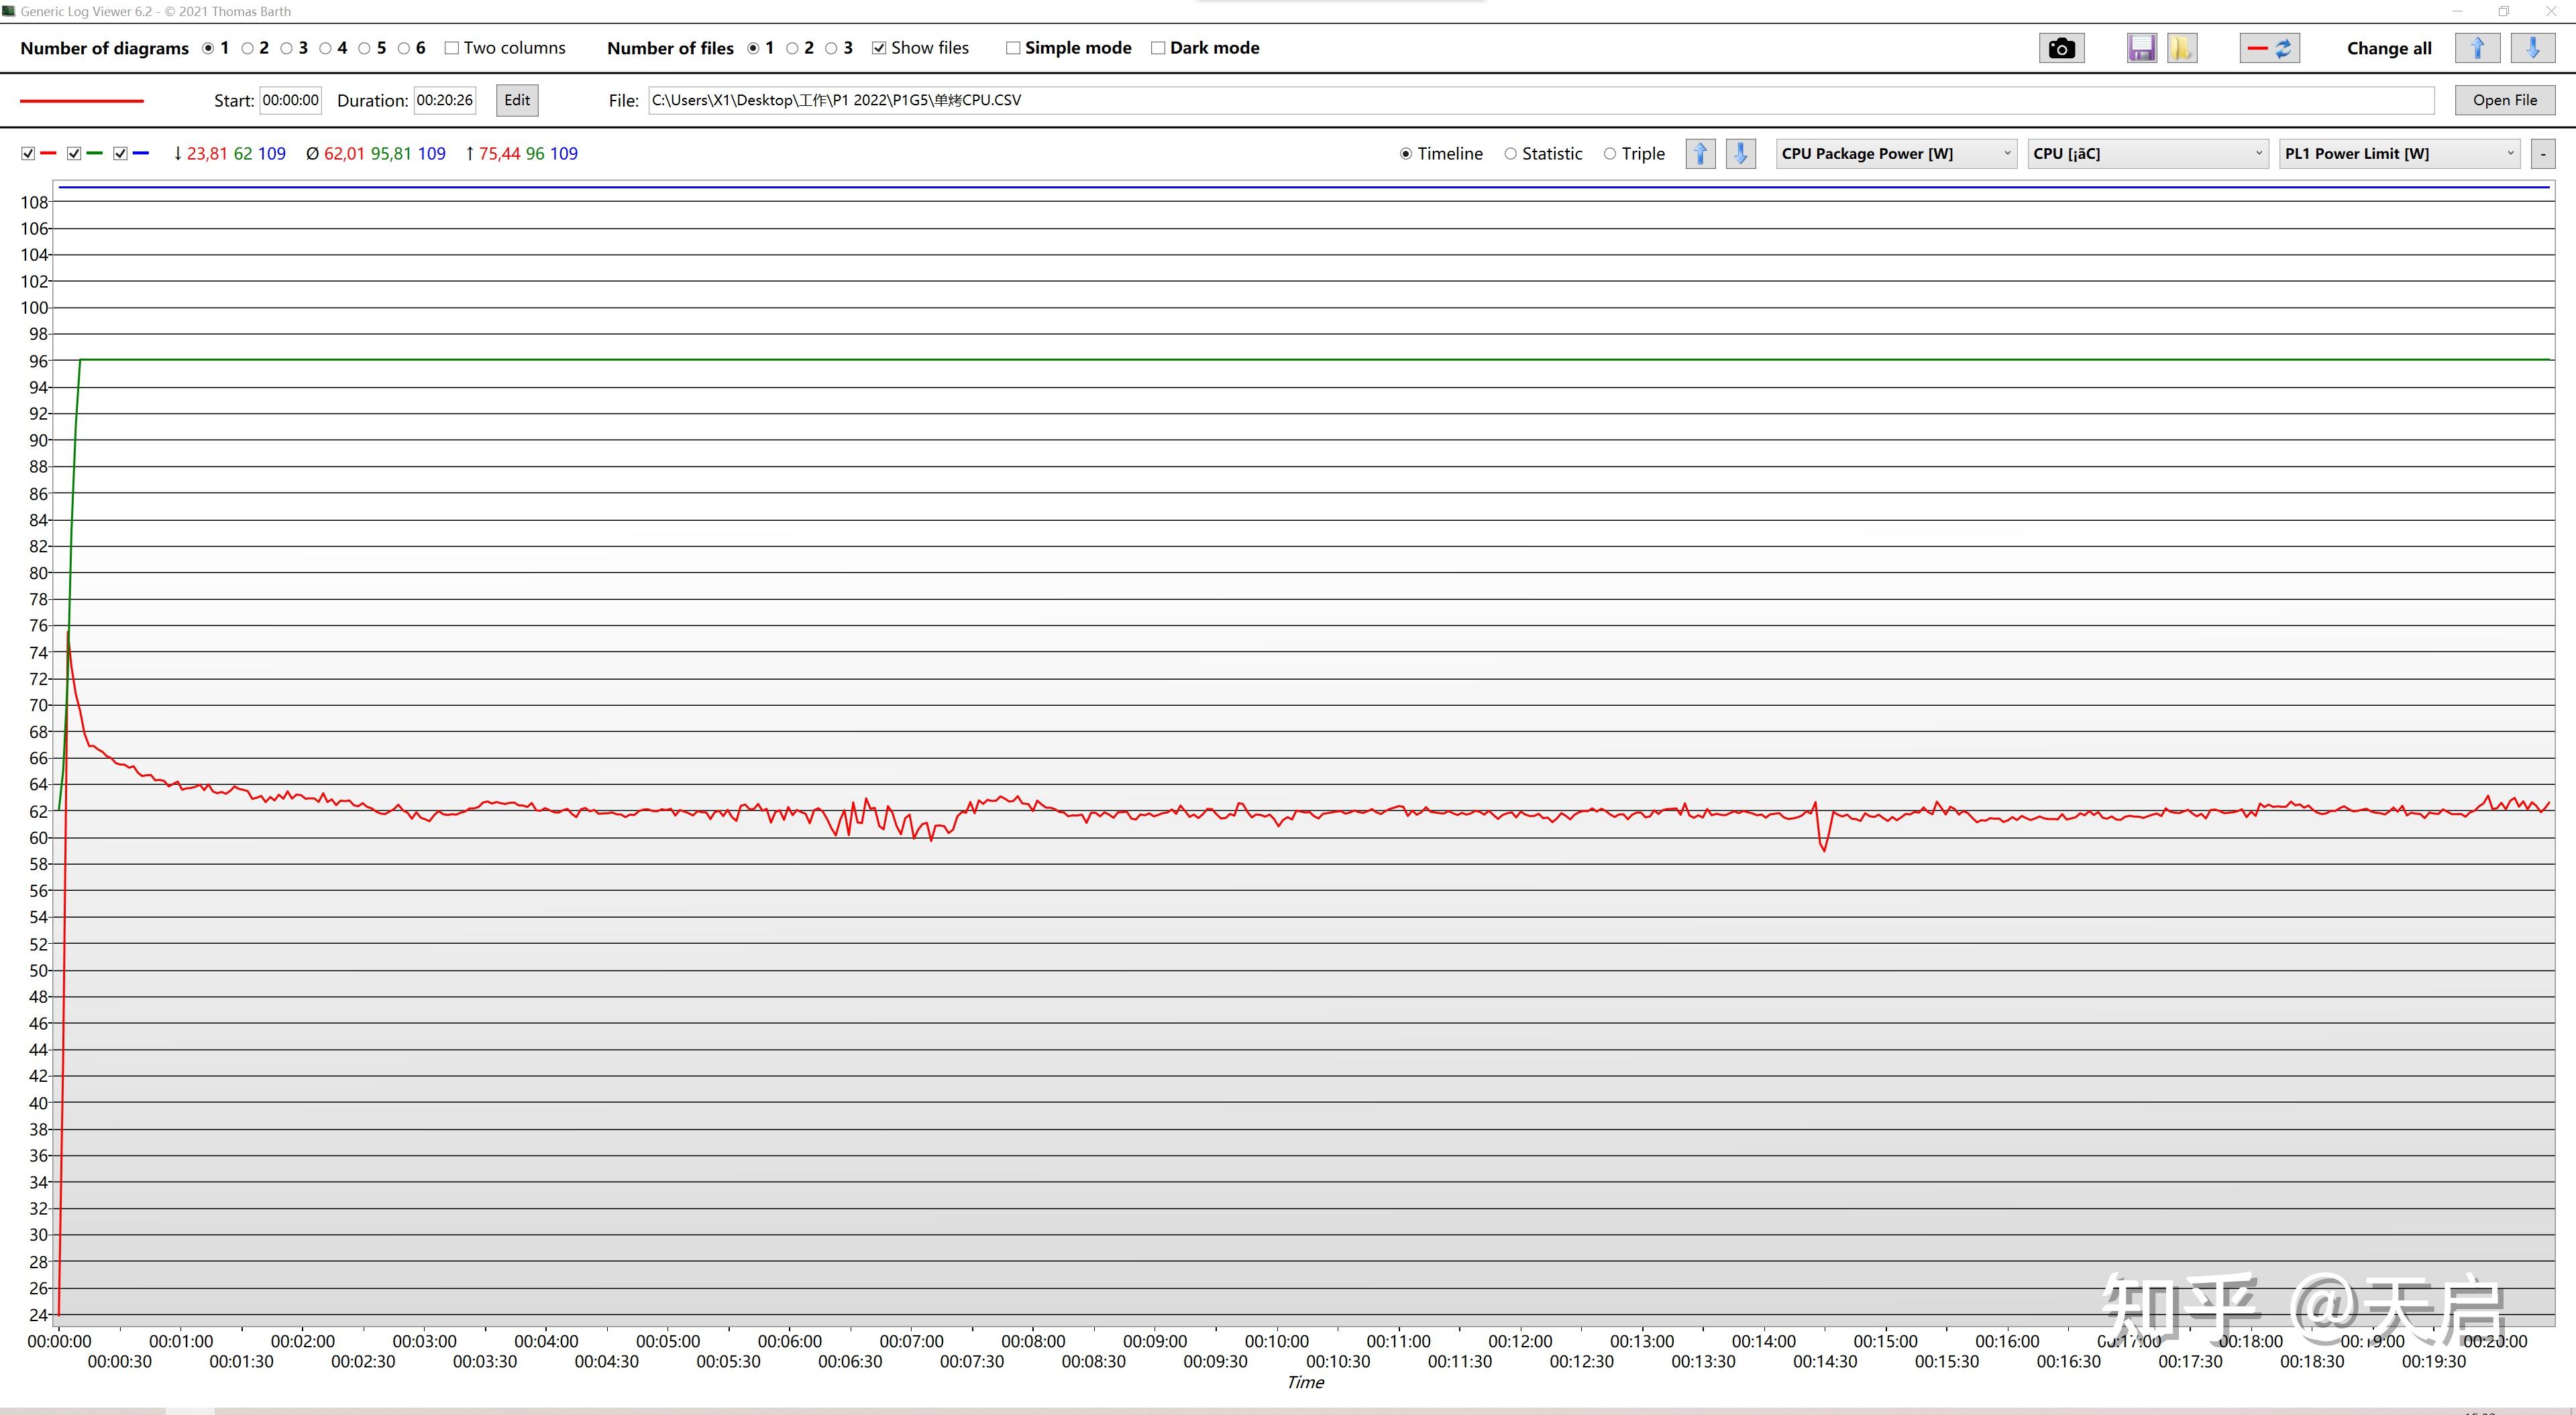Click the maximum value 75,44 in red
This screenshot has height=1415, width=2576.
pos(499,154)
